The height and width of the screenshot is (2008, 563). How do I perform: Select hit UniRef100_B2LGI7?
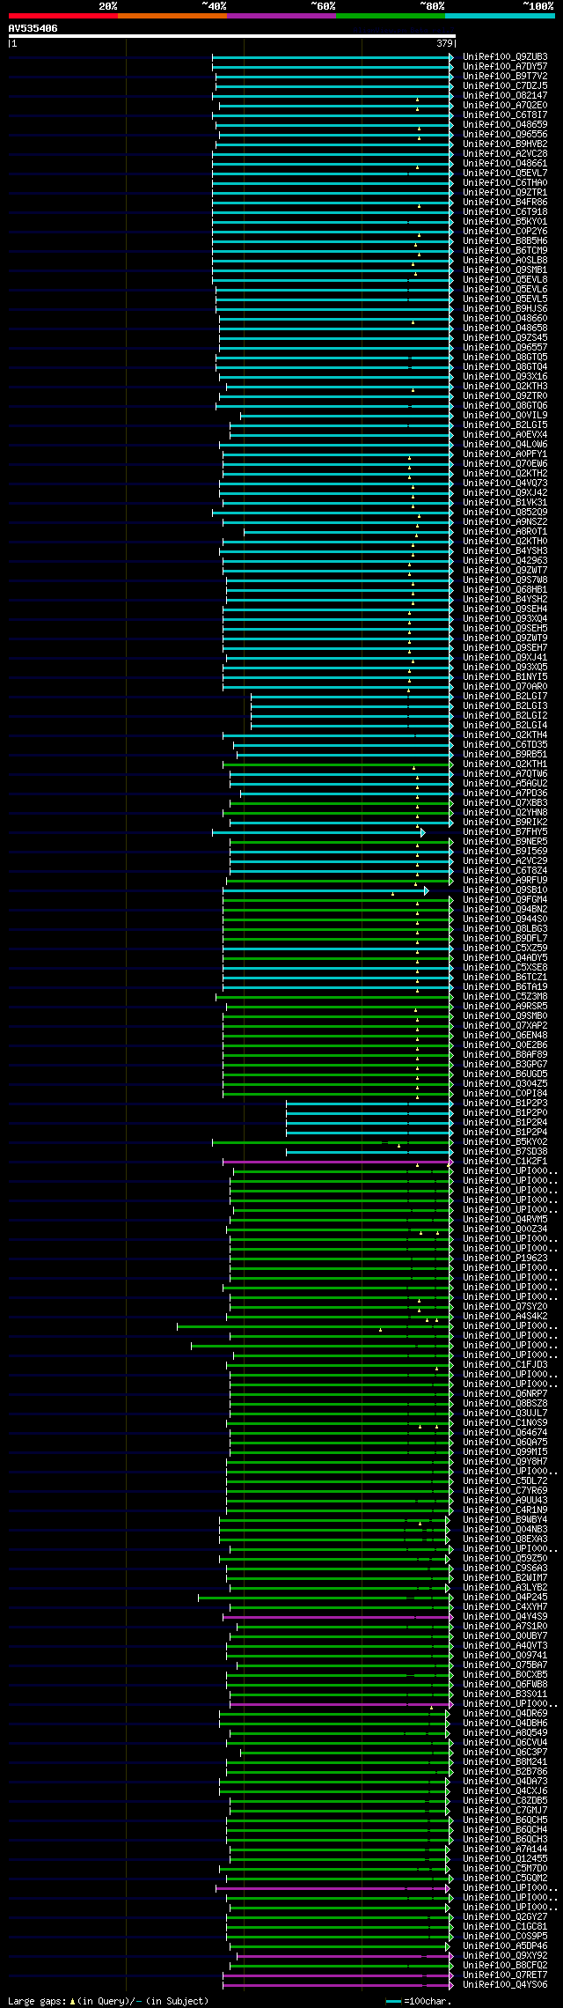[505, 697]
